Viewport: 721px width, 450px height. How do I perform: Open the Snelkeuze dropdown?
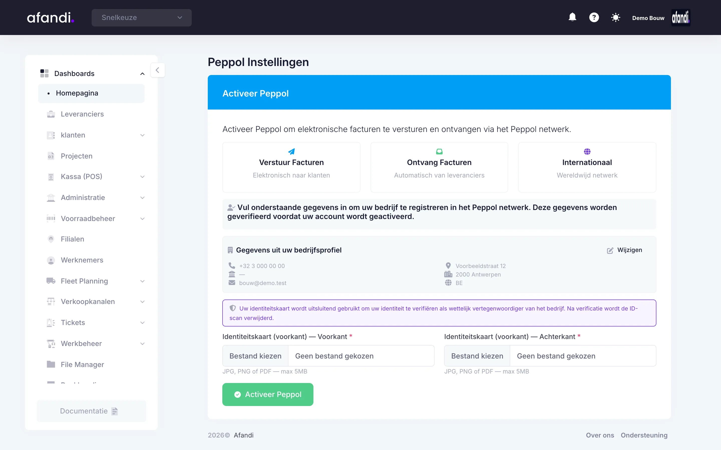pos(141,17)
